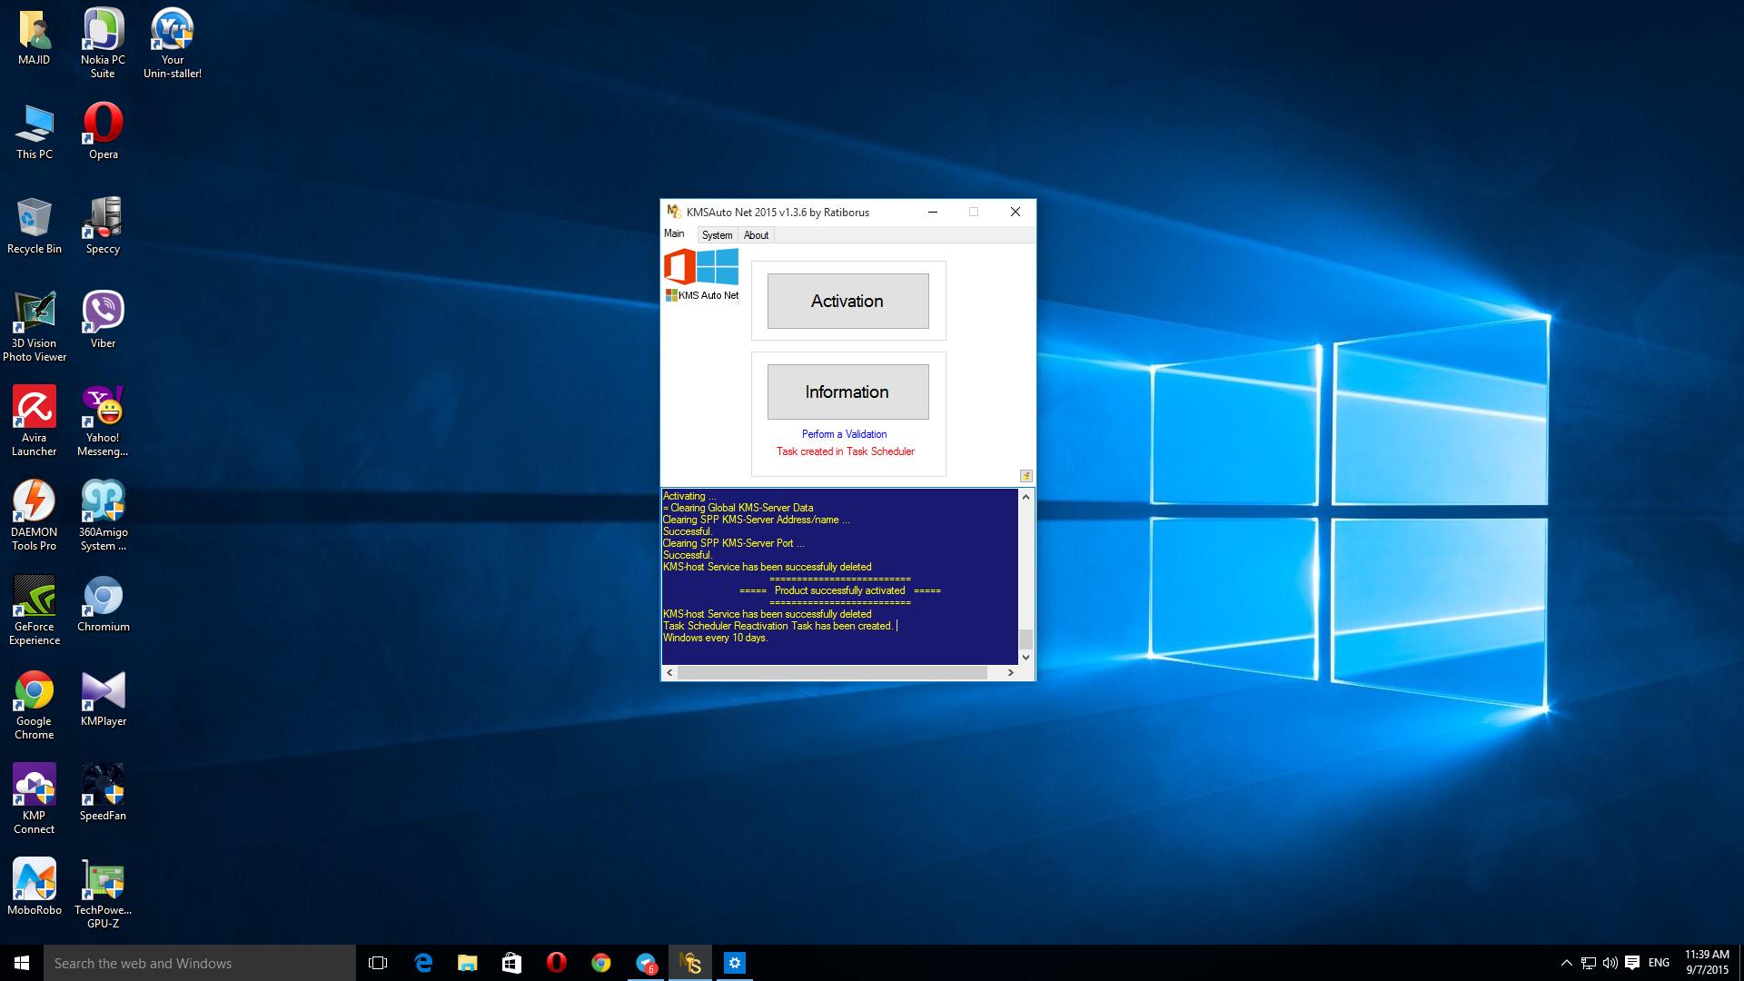Click the log's horizontal scroll left arrow
This screenshot has width=1744, height=981.
670,672
